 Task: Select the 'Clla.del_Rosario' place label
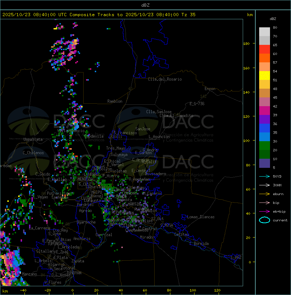[x=165, y=79]
